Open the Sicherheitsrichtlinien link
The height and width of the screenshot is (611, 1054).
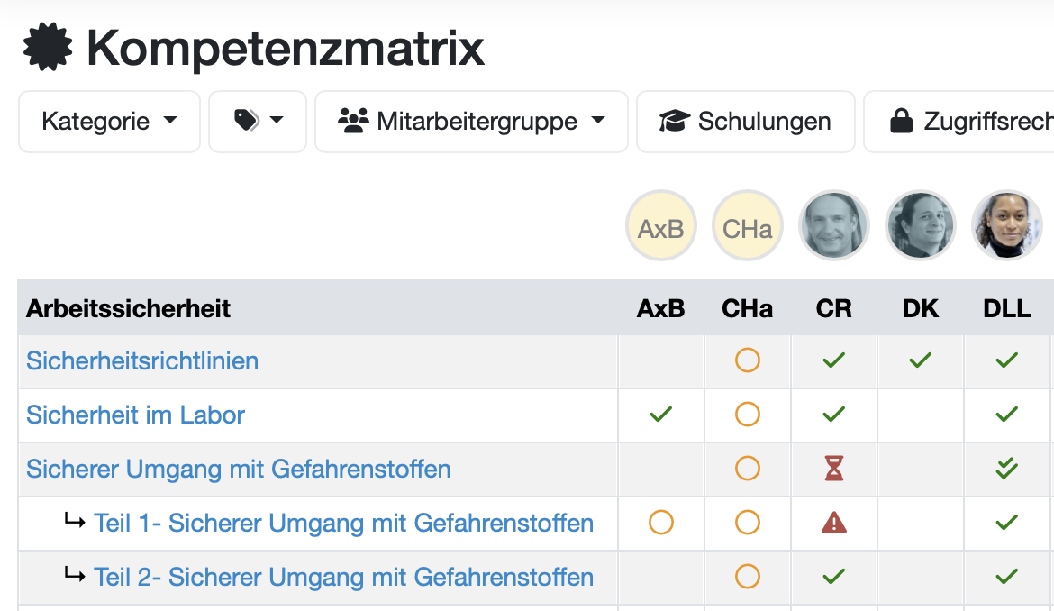tap(142, 360)
